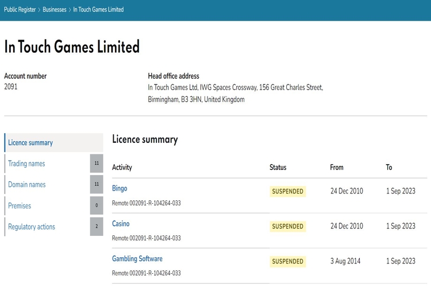Select the Casino remote licence number text
This screenshot has width=431, height=287.
[146, 238]
